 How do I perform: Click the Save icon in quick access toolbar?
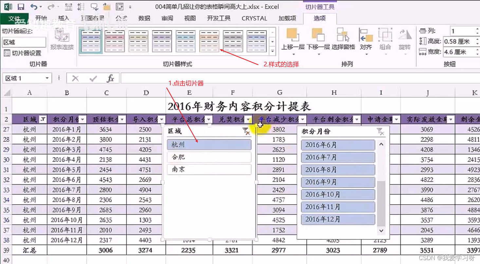click(x=21, y=7)
